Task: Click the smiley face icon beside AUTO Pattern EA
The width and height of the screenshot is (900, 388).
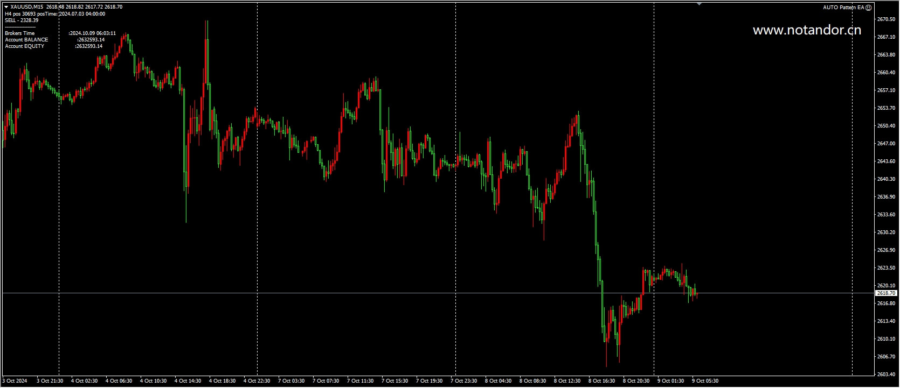Action: point(868,8)
